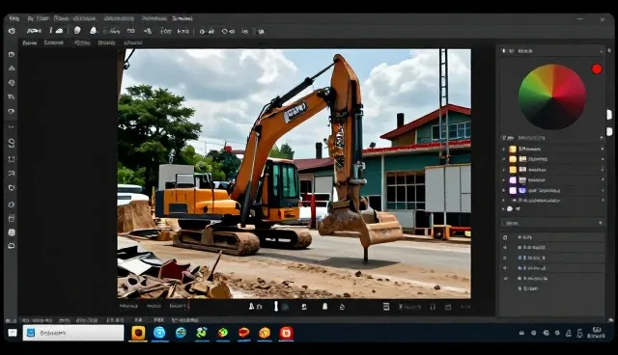Toggle the third row icon in lower list panel
This screenshot has height=355, width=618.
[x=505, y=258]
